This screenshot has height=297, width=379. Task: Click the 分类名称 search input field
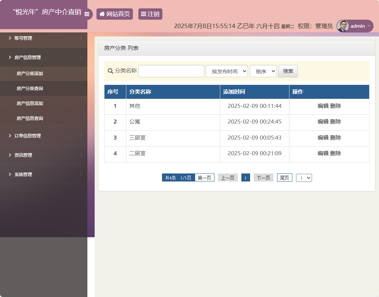coord(171,71)
